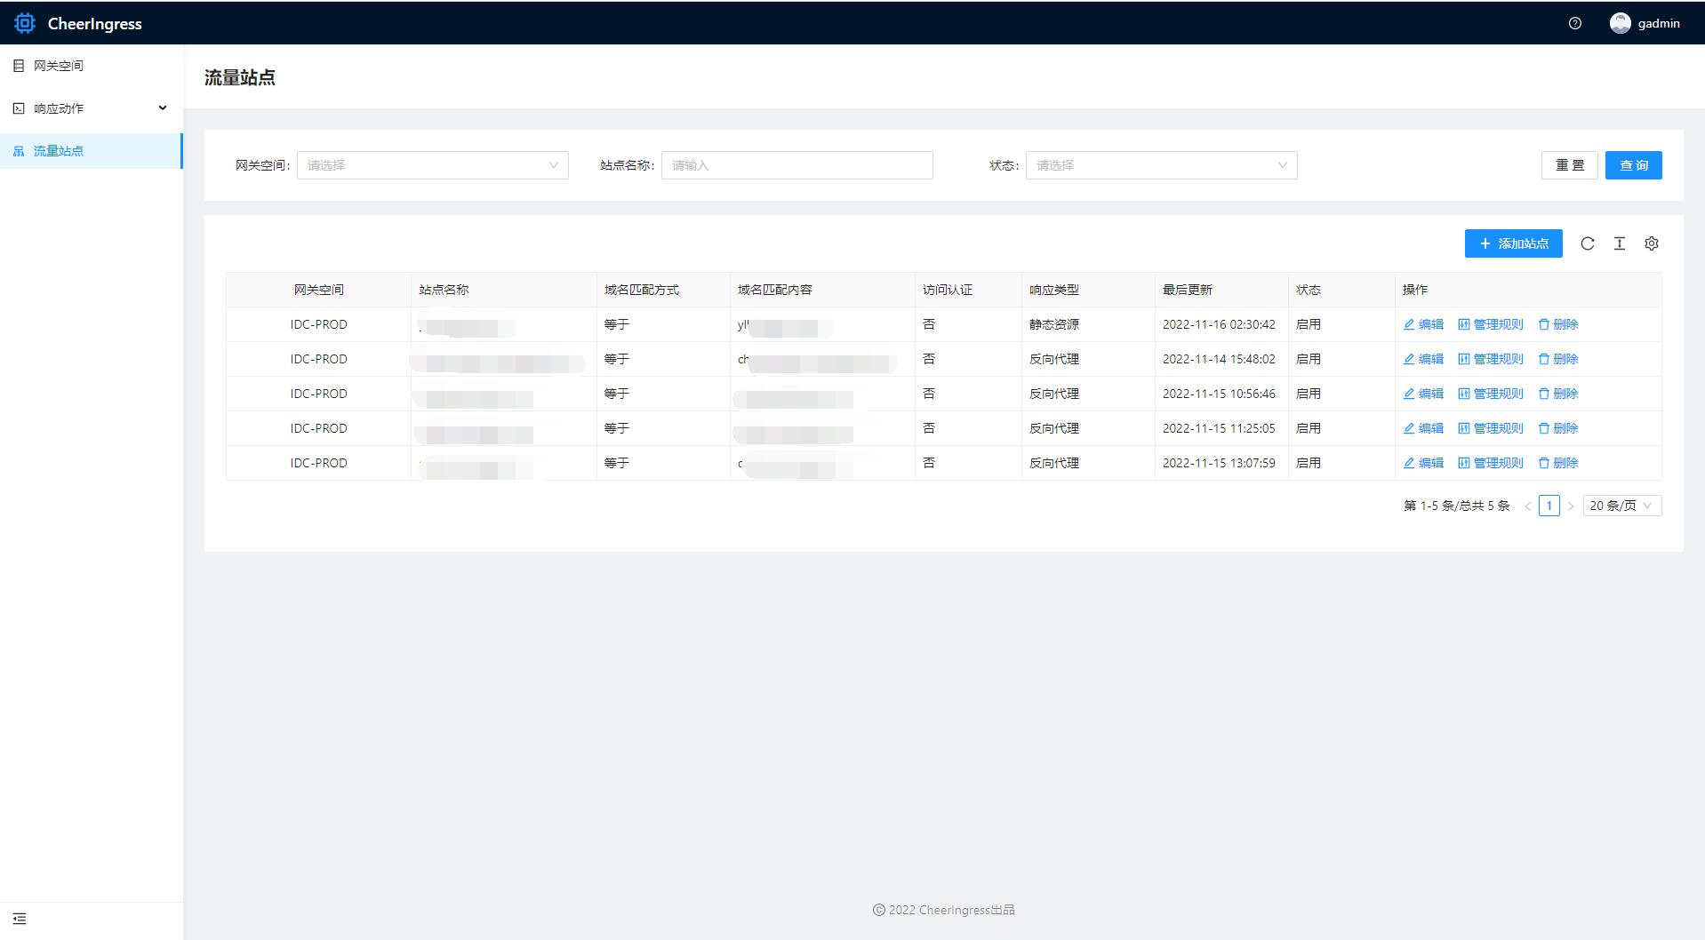Manage rules for site updated 2022-11-16 02:30:42
Screen dimensions: 1705x940
coord(1491,324)
